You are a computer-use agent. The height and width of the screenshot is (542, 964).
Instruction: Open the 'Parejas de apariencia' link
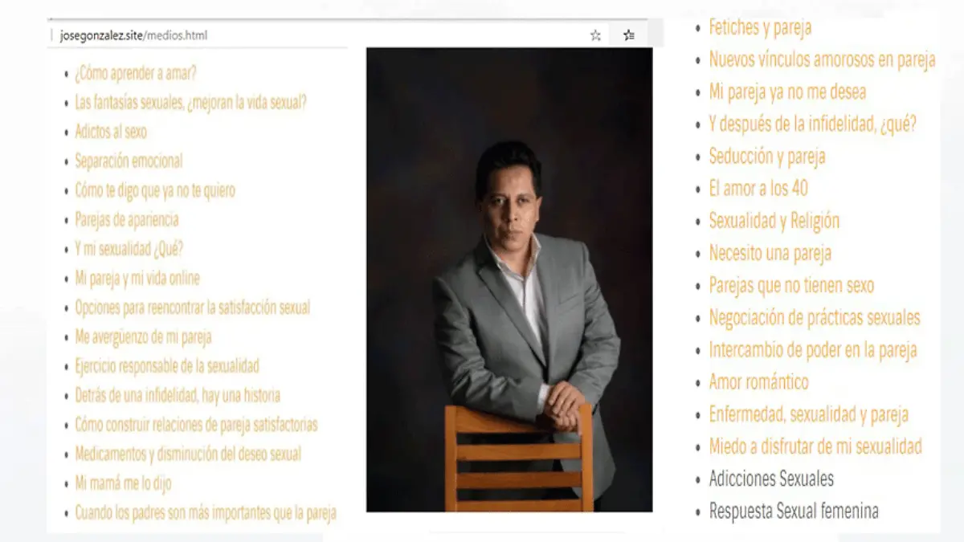(x=127, y=219)
